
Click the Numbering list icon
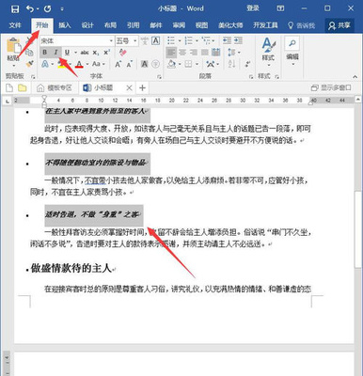[x=188, y=40]
